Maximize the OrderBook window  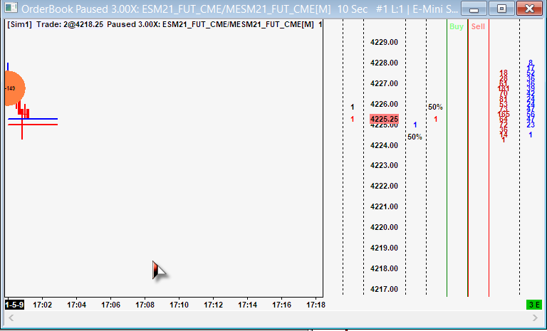[501, 9]
